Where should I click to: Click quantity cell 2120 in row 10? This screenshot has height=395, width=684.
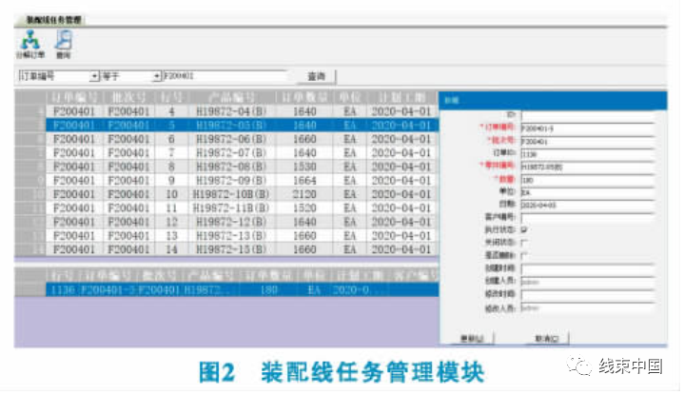click(x=304, y=194)
